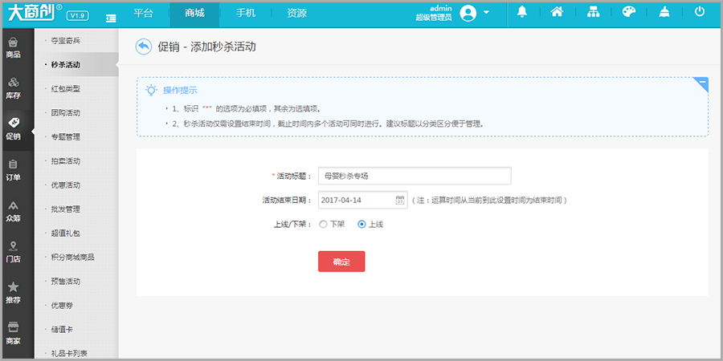Switch to the 手机 top tab
Viewport: 723px width, 361px height.
246,14
